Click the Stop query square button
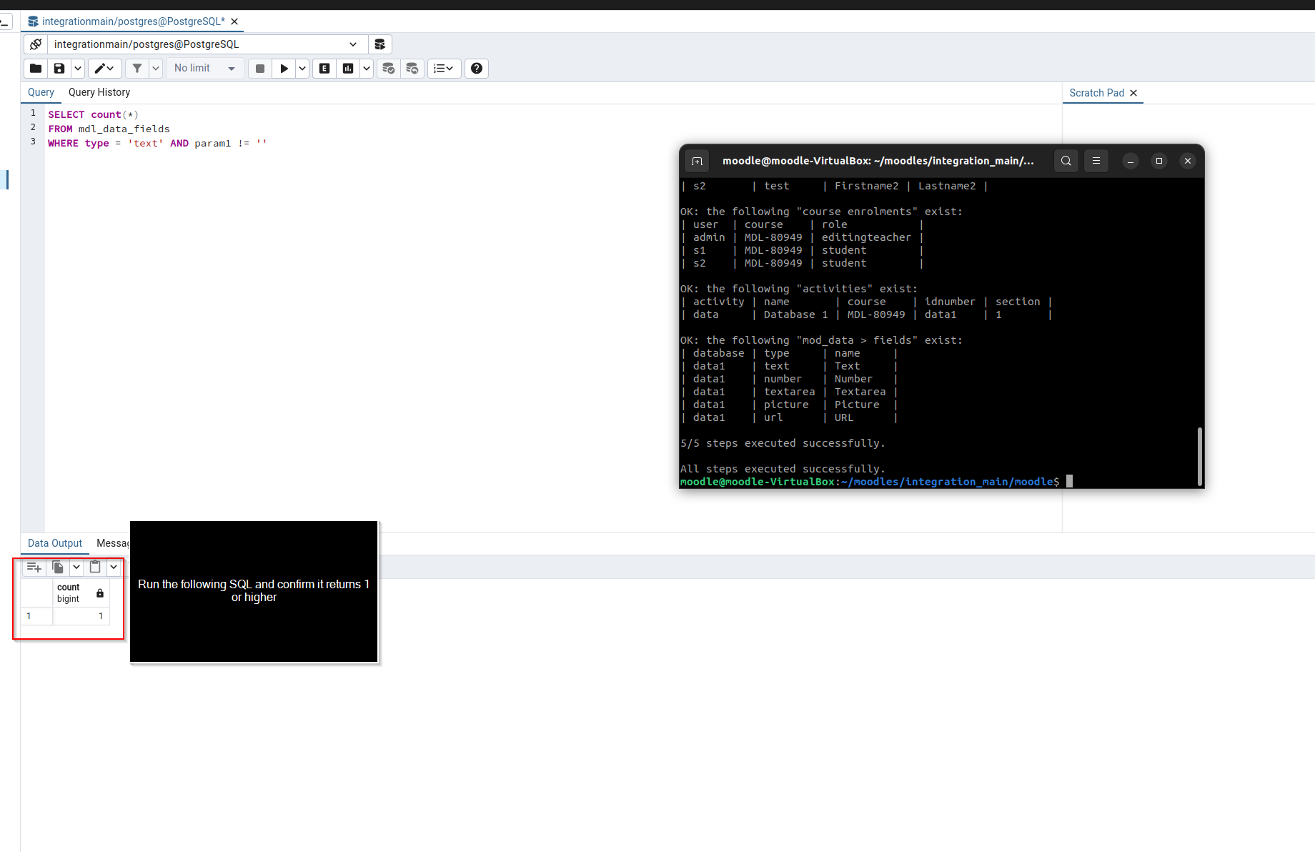This screenshot has height=852, width=1315. [260, 69]
